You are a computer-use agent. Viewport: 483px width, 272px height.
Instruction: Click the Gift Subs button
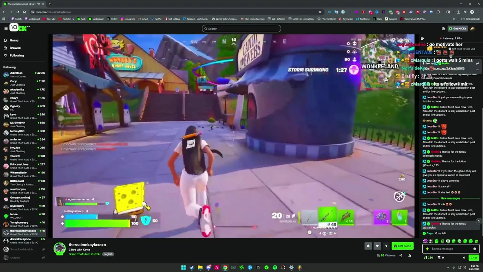pos(402,246)
